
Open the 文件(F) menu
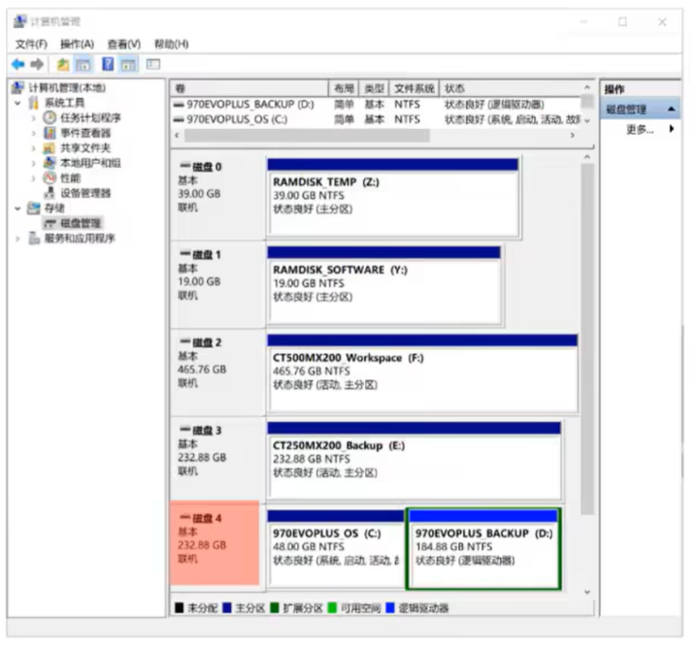tap(31, 44)
